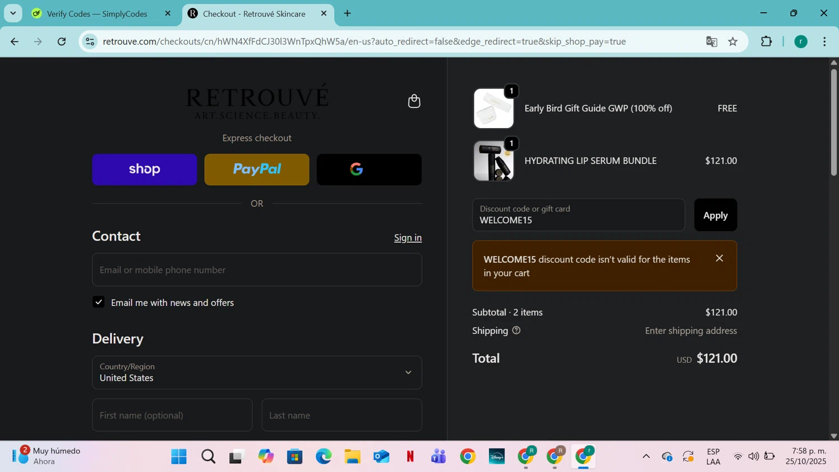The height and width of the screenshot is (472, 839).
Task: Open Microsoft Store from the taskbar
Action: (295, 457)
